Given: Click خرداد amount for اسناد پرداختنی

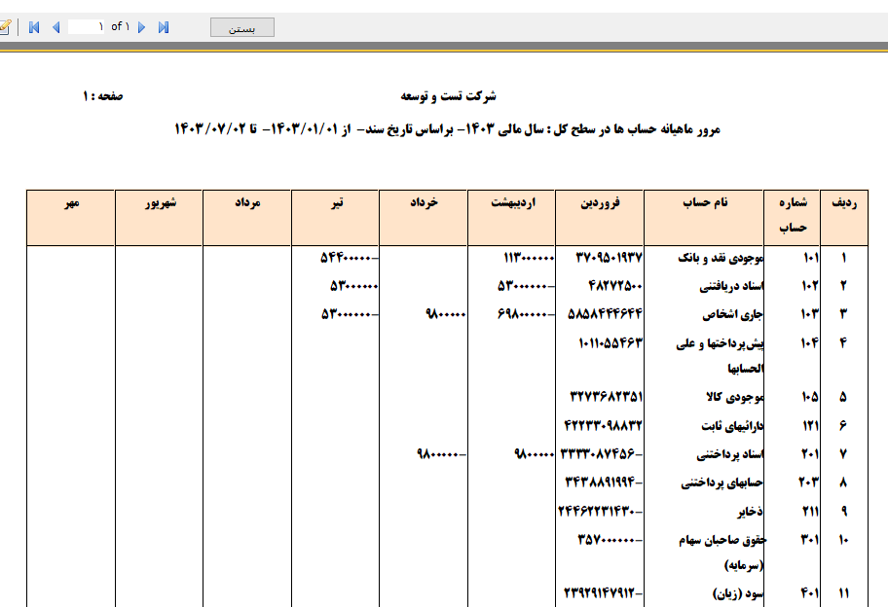Looking at the screenshot, I should [441, 454].
